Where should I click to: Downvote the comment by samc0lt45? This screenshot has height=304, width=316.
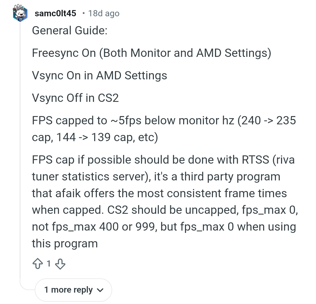click(60, 264)
